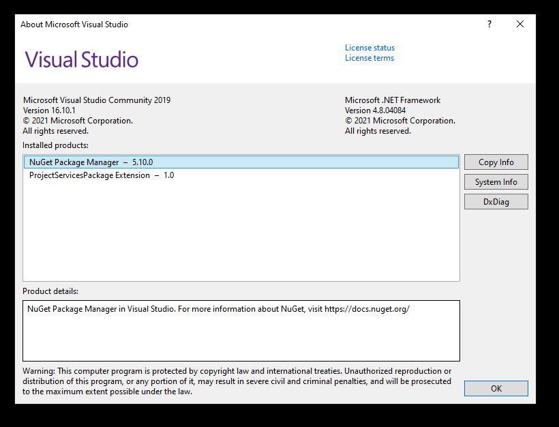Click the Version 4.8.04084 text
The image size is (559, 427).
click(x=375, y=111)
